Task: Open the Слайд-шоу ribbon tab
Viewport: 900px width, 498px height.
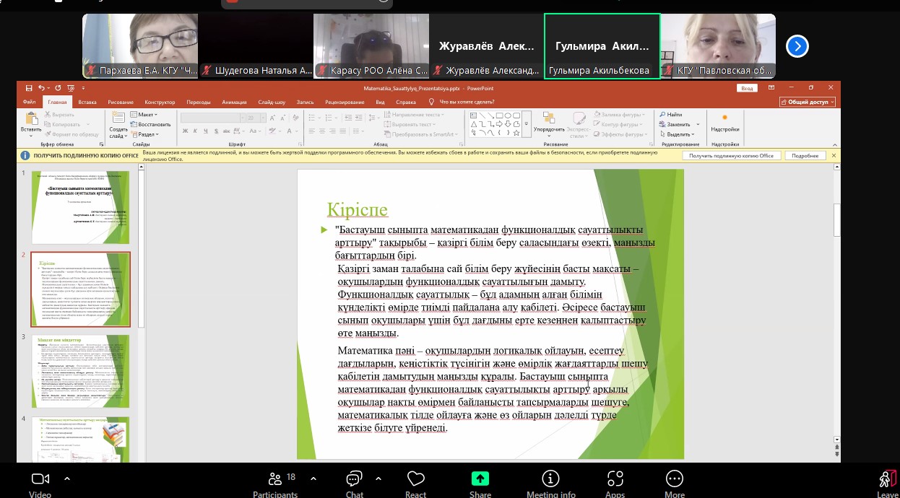Action: tap(272, 102)
